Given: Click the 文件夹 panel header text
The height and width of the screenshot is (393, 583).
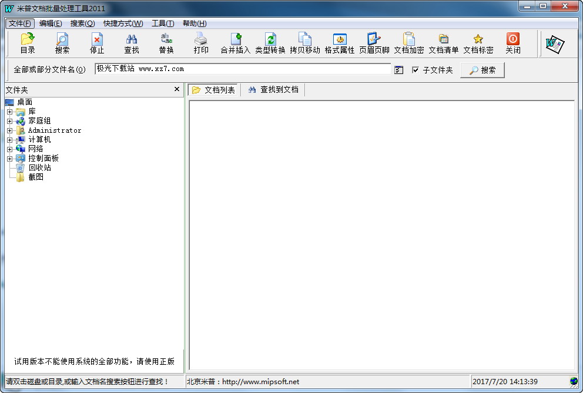Looking at the screenshot, I should 16,90.
